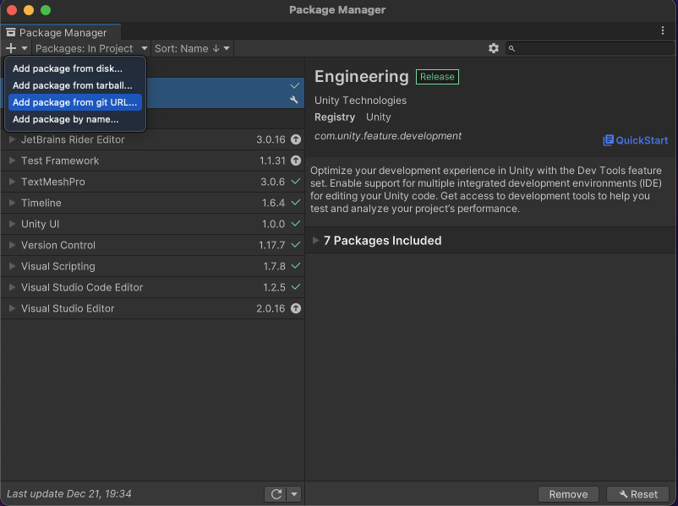Click the plus icon to add a package
The width and height of the screenshot is (678, 506).
coord(8,48)
